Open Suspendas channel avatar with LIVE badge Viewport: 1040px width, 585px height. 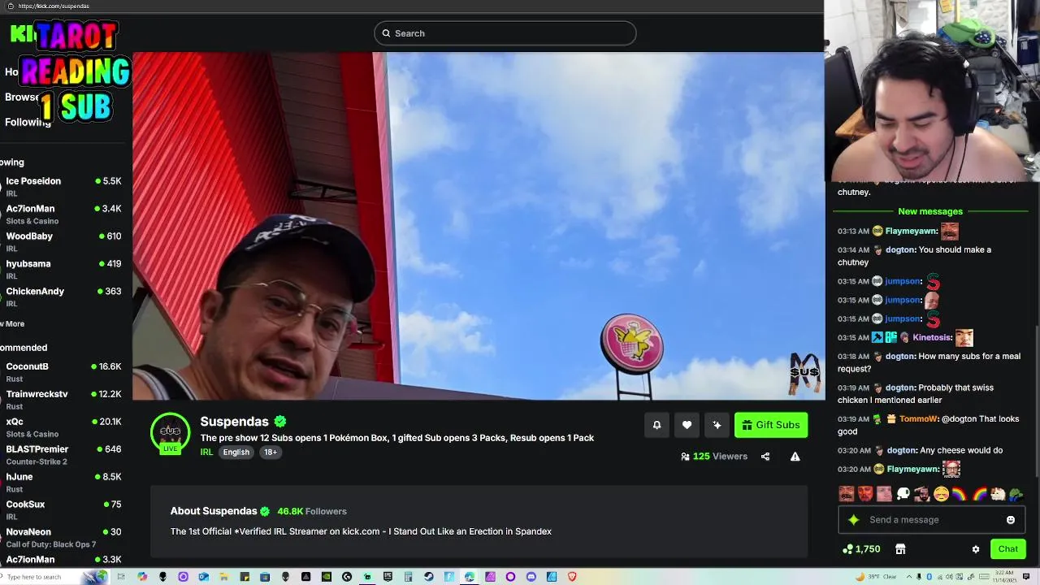click(x=170, y=433)
